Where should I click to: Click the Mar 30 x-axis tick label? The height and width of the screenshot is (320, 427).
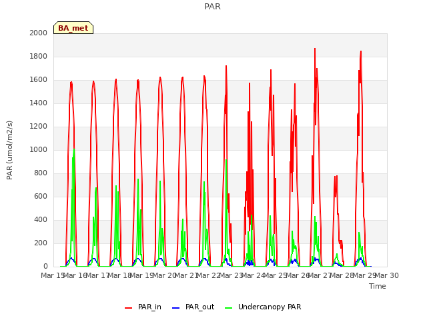387,275
